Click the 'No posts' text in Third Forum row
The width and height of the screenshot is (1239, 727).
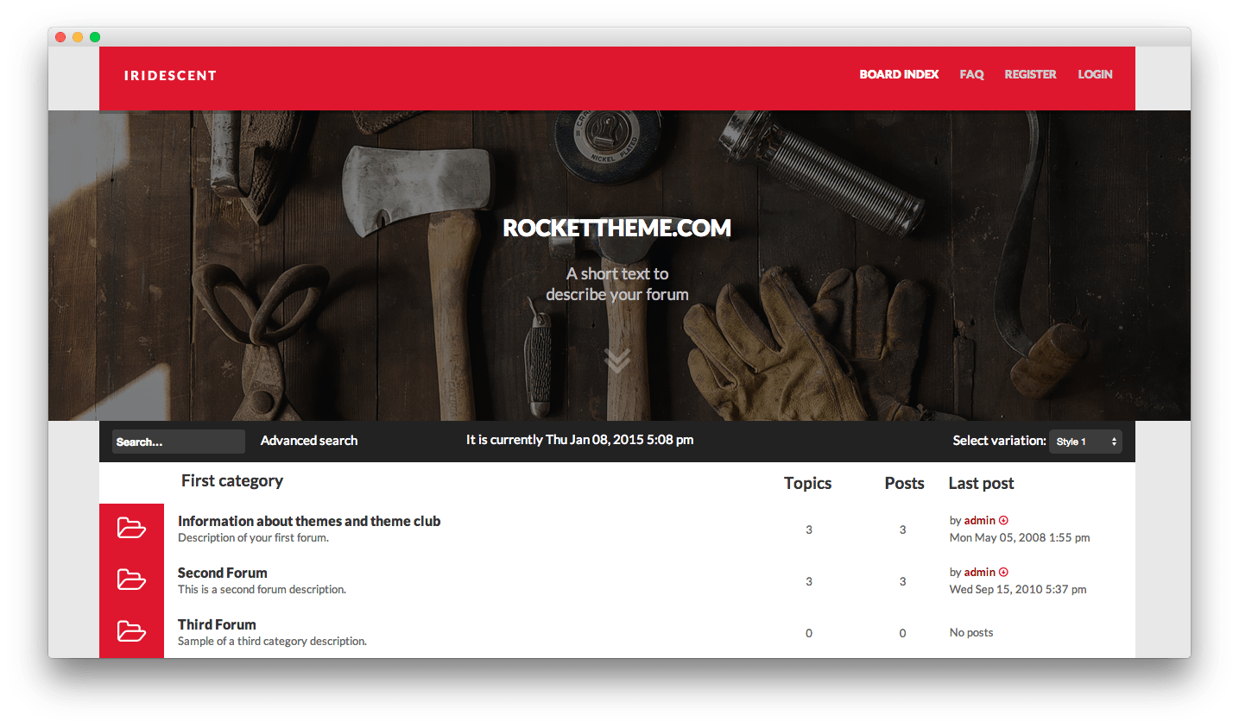971,633
